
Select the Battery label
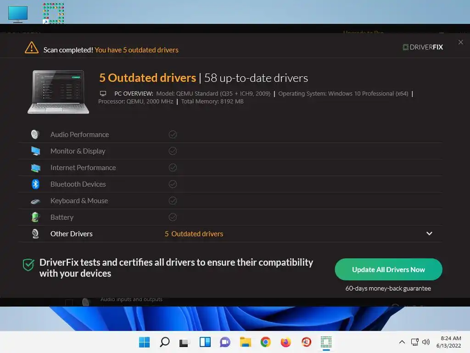62,217
